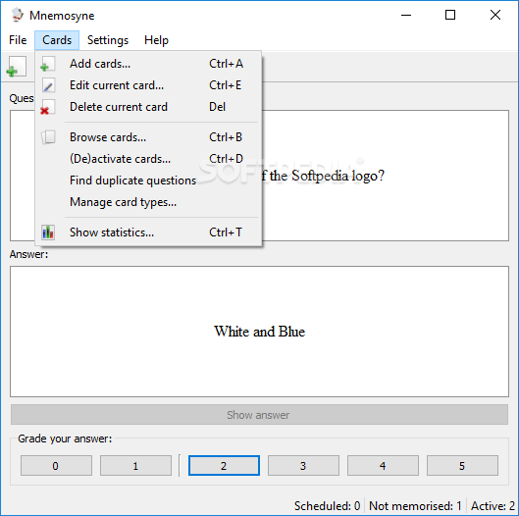Click the Active: 2 status entry
This screenshot has width=519, height=516.
[493, 506]
